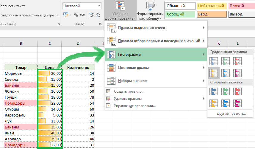Select purple gradient fill data bar
The height and width of the screenshot is (149, 255).
point(237,73)
